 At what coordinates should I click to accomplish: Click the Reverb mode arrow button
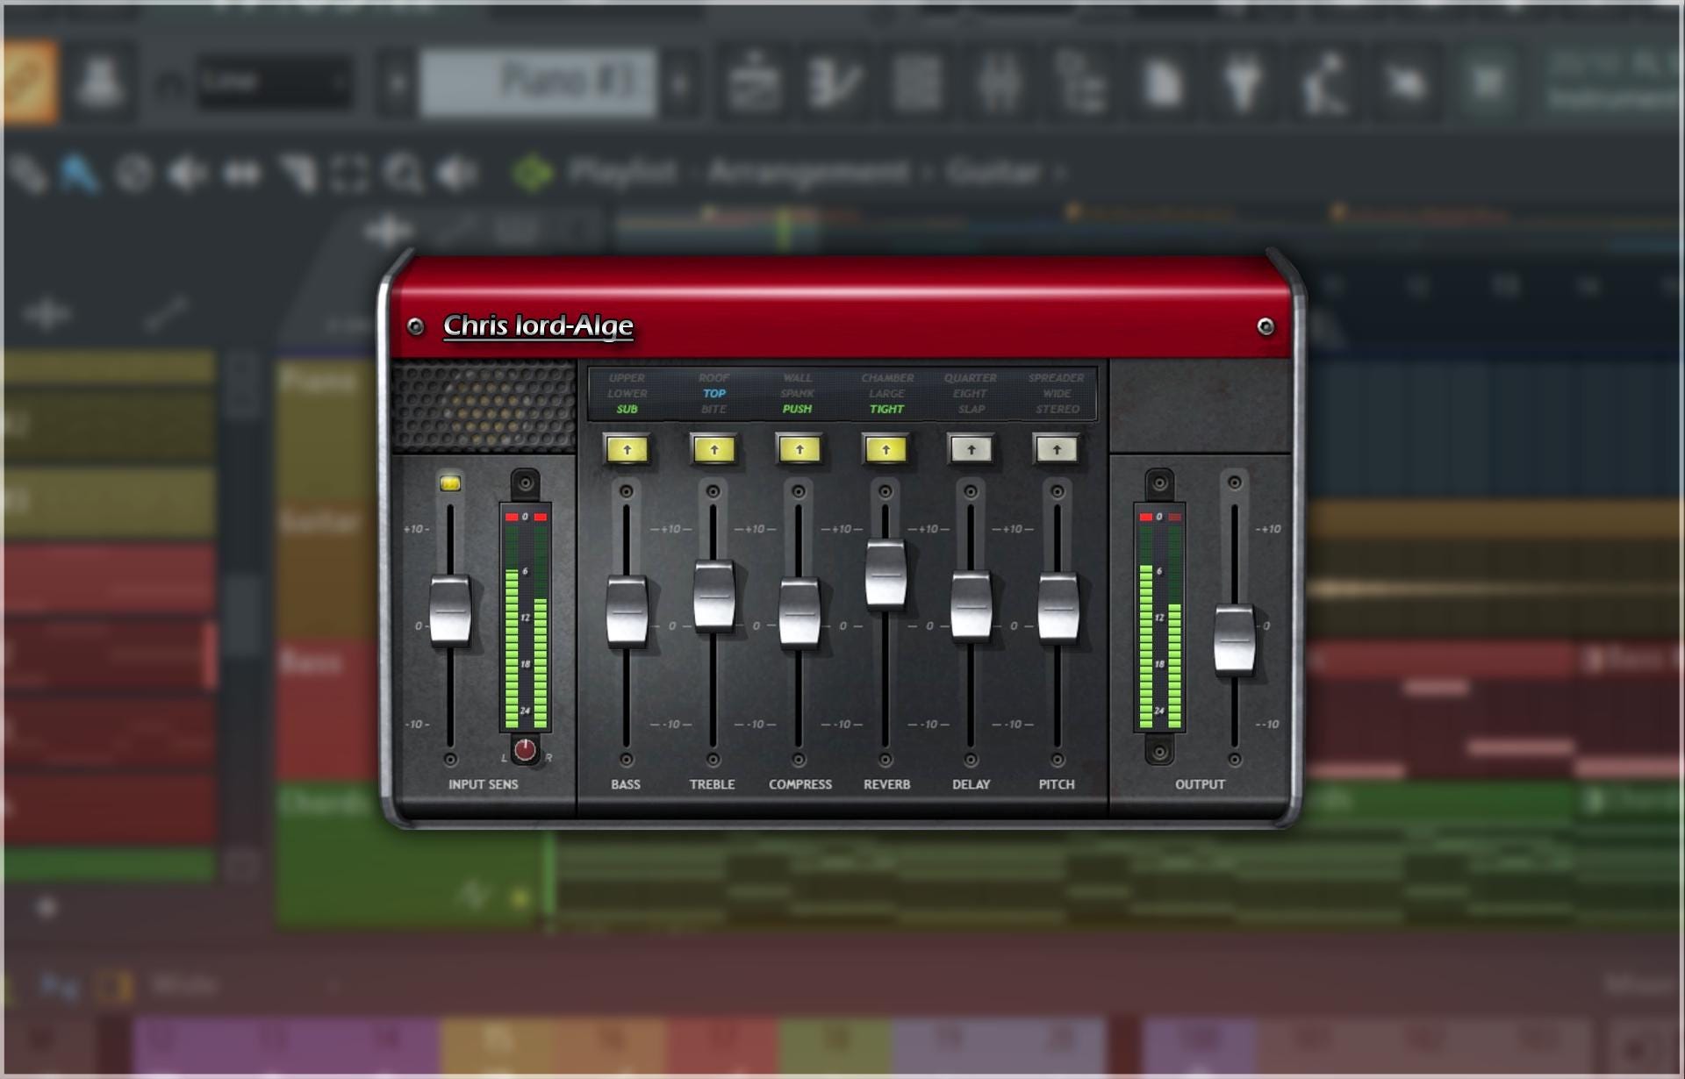click(x=886, y=449)
